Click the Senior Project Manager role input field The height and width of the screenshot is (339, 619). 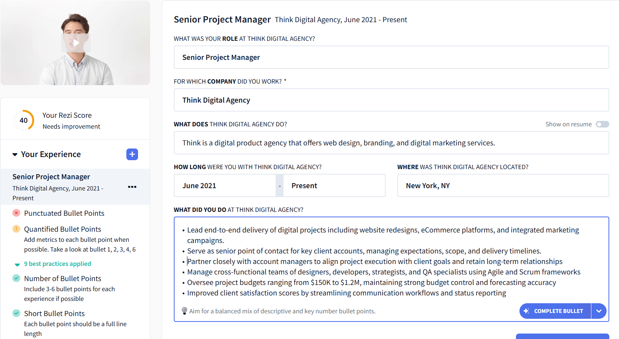[x=391, y=57]
